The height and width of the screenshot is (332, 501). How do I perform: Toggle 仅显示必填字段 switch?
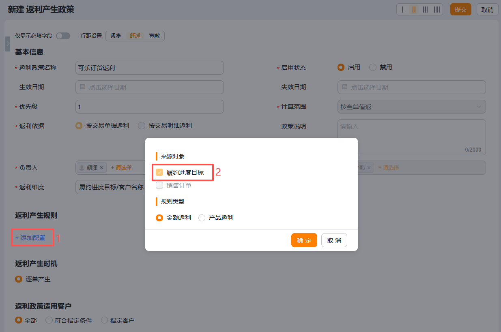(x=63, y=36)
